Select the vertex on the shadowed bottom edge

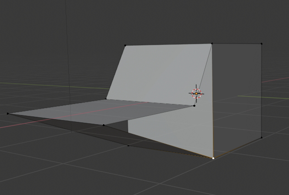pyautogui.click(x=128, y=146)
